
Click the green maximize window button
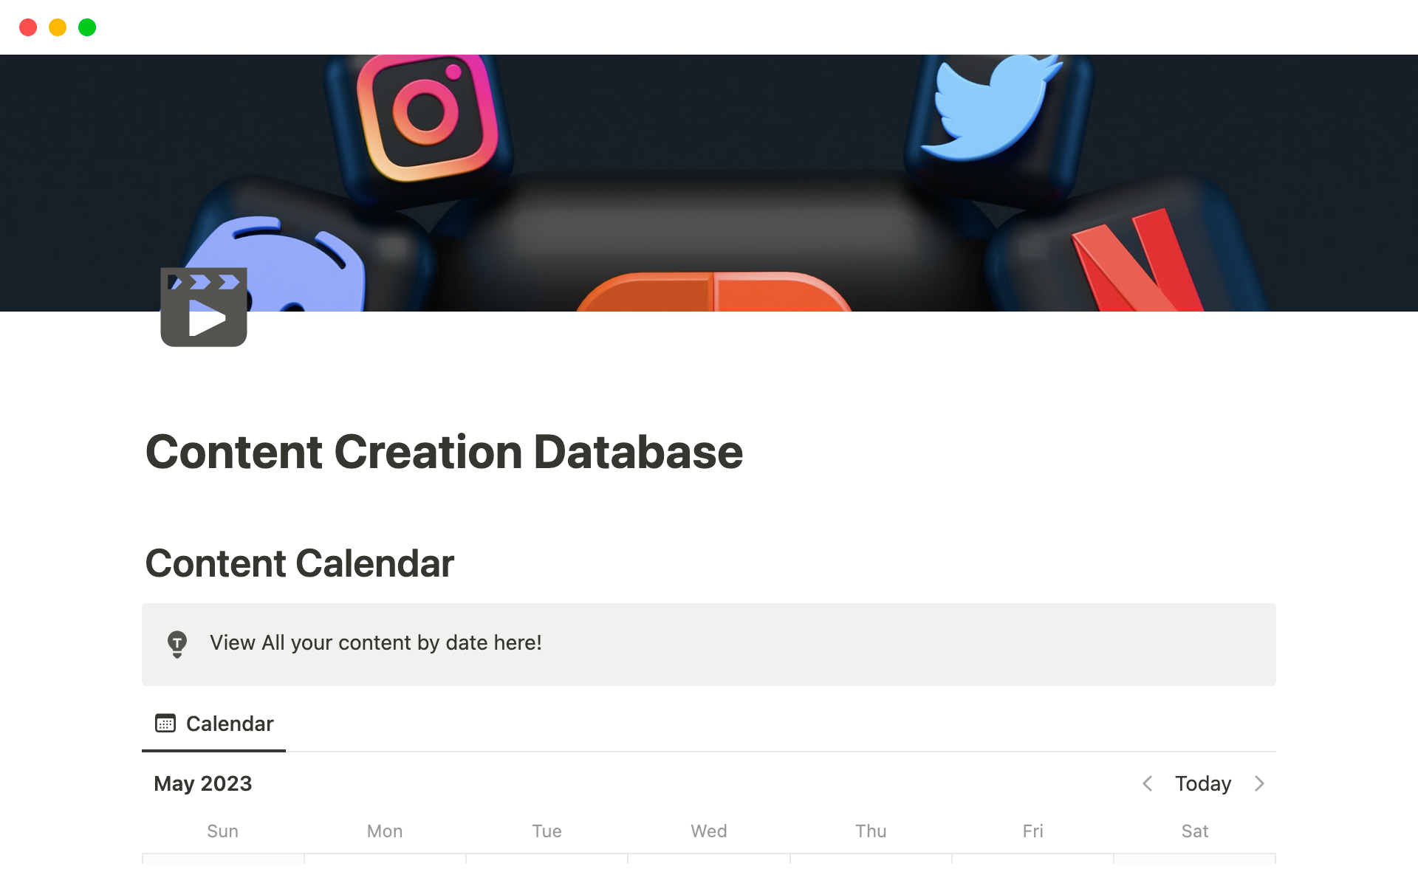[x=87, y=27]
